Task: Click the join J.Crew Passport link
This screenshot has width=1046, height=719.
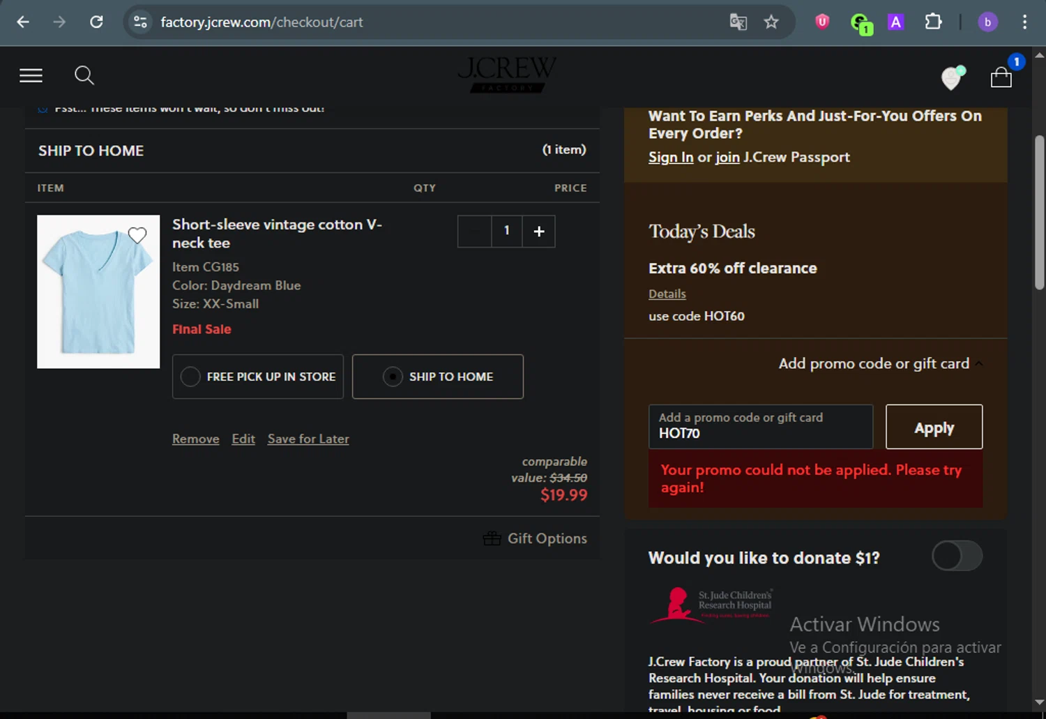Action: (x=727, y=158)
